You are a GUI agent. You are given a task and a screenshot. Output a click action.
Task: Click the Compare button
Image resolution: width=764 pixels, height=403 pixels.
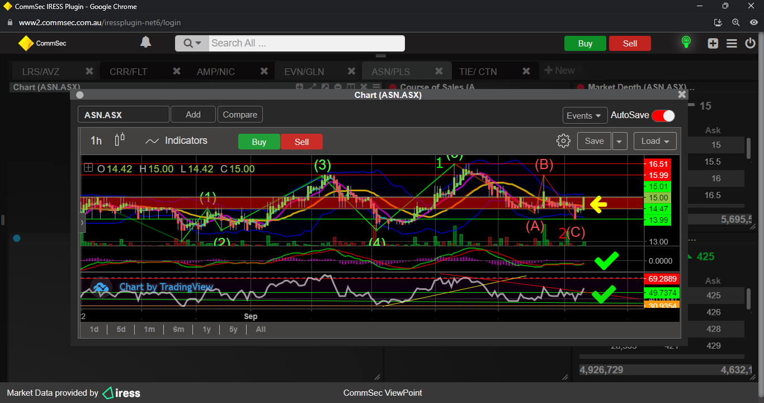tap(240, 114)
